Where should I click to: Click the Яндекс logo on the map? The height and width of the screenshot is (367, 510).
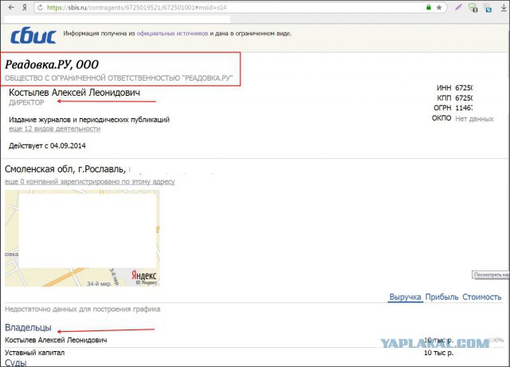click(x=143, y=275)
